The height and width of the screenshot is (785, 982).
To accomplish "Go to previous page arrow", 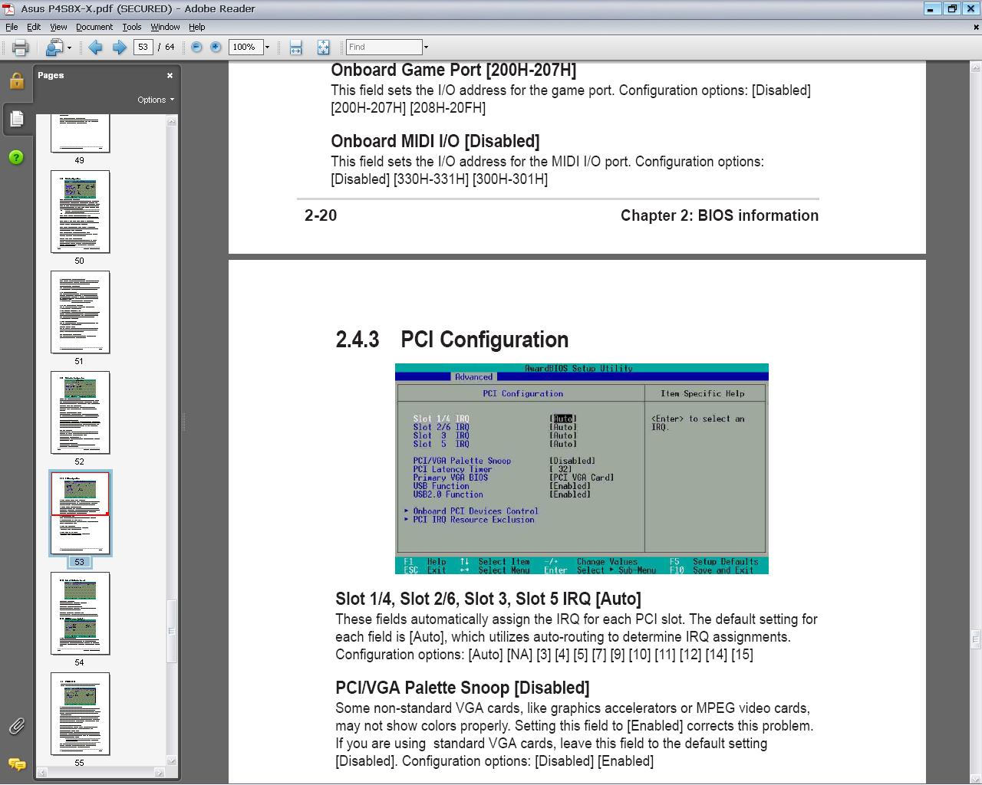I will tap(95, 48).
